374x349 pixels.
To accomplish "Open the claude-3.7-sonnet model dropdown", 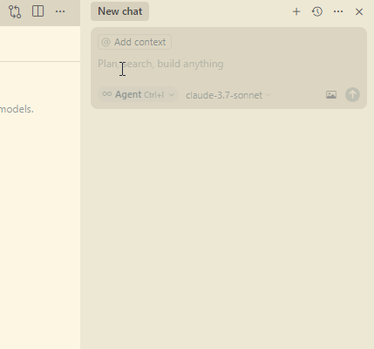I will pyautogui.click(x=228, y=95).
